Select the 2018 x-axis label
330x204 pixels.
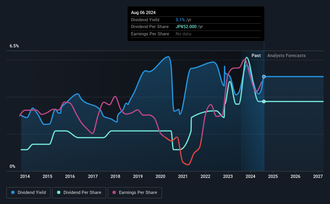115,176
